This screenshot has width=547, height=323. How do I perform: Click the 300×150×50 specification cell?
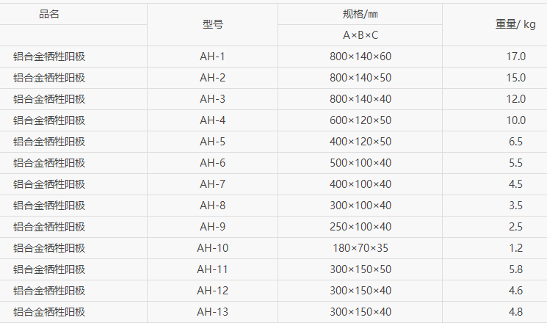(361, 269)
